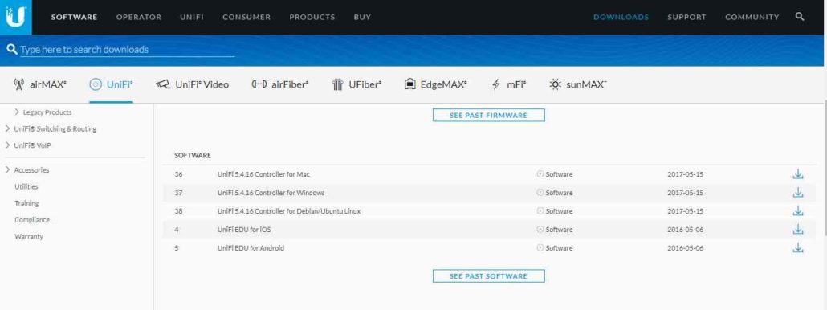827x310 pixels.
Task: Go to Support page
Action: click(686, 17)
